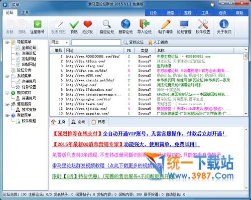
Task: Click the 抢沙发 red heart icon
Action: click(87, 27)
